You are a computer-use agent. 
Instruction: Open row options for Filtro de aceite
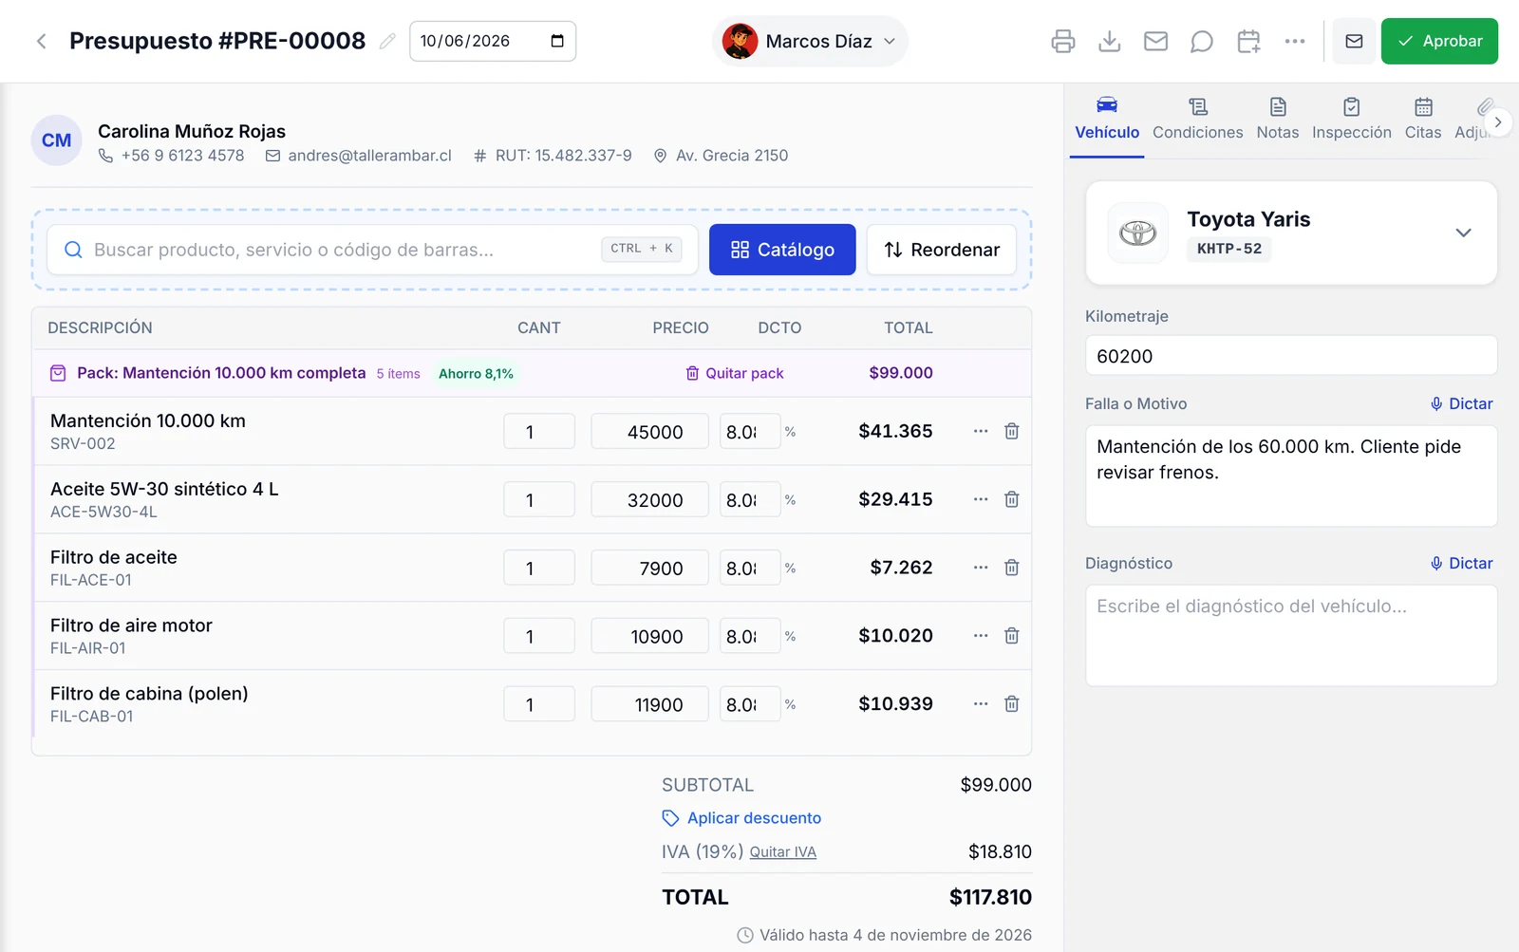point(981,568)
